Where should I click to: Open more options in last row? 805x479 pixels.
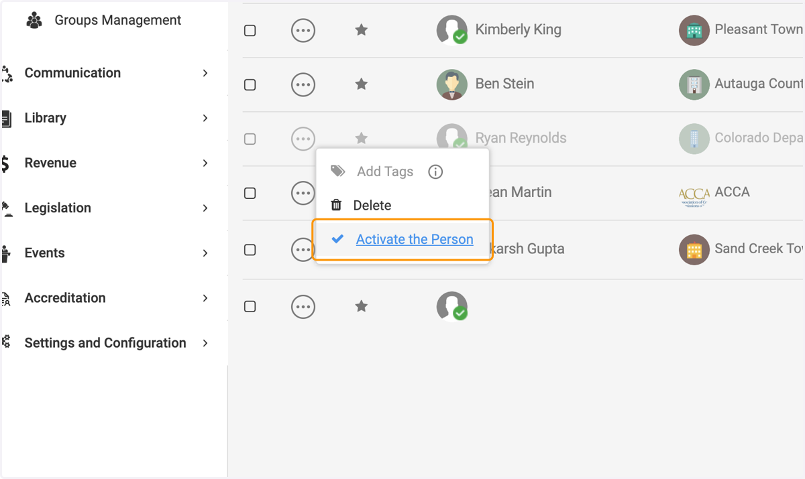[303, 307]
